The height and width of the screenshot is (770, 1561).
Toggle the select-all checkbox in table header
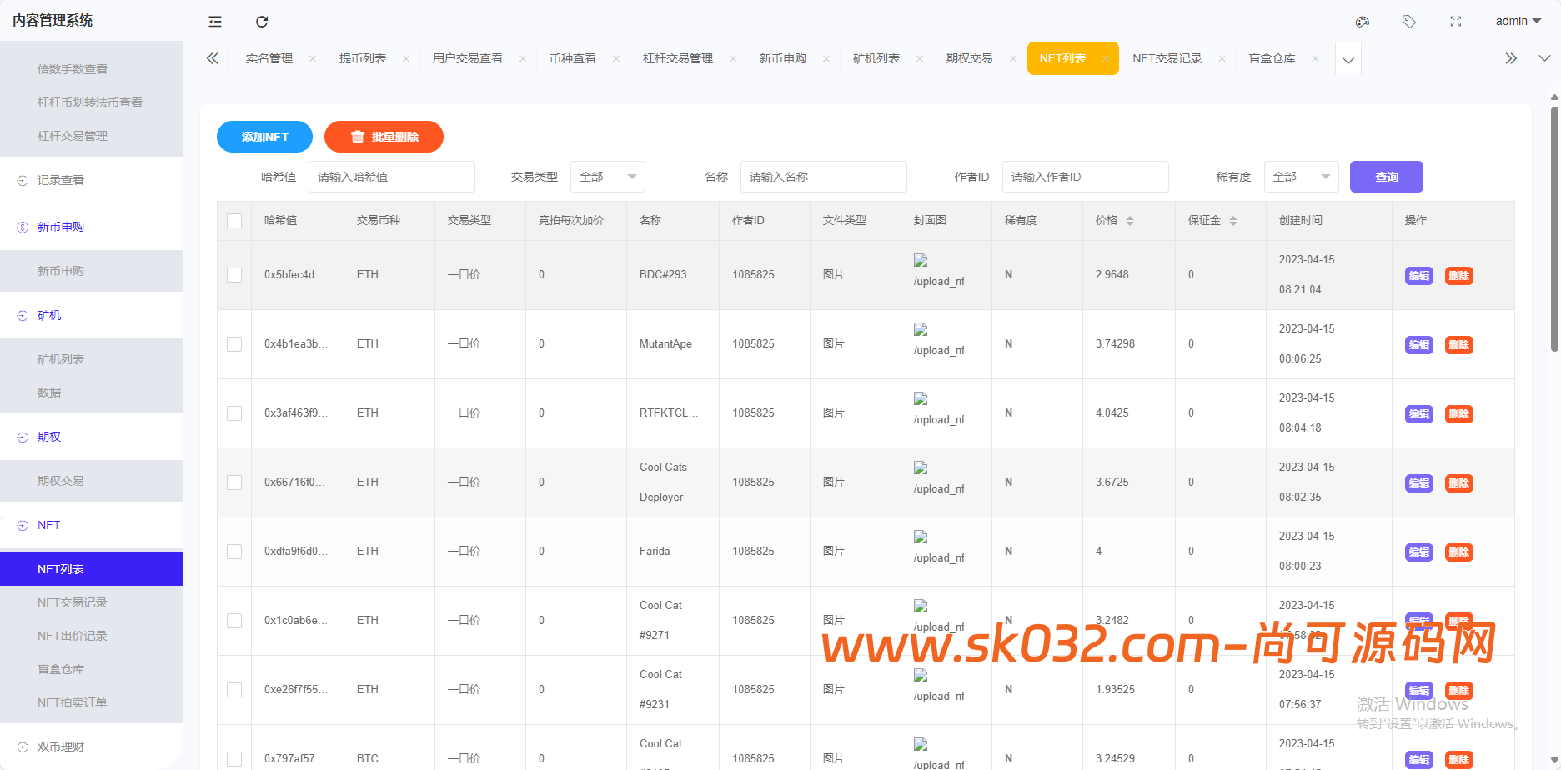point(234,220)
